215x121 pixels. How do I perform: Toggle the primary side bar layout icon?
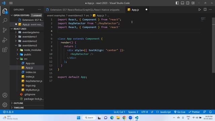click(177, 3)
